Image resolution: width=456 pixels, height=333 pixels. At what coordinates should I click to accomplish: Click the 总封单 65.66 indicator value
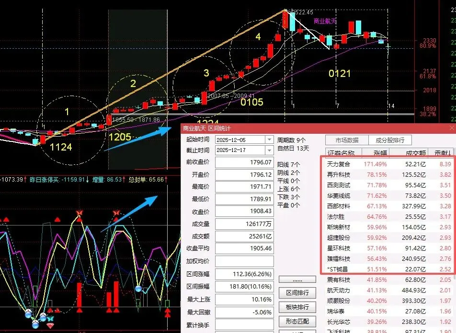(x=148, y=180)
